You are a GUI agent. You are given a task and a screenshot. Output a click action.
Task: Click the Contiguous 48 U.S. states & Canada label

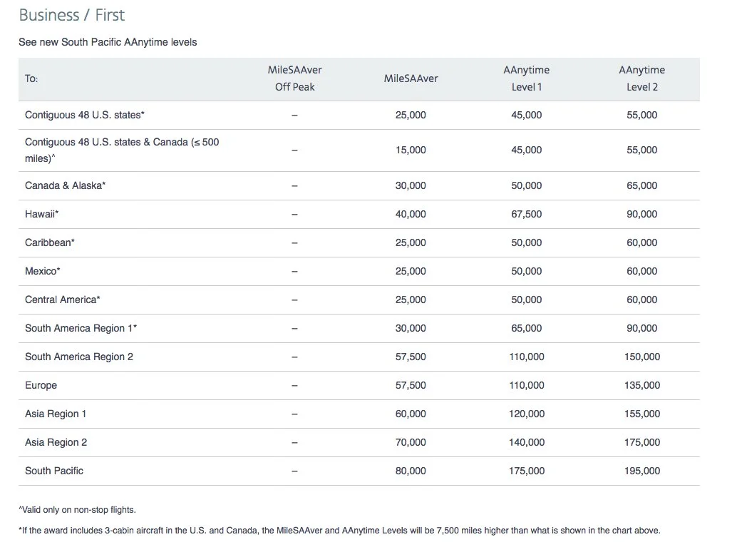pyautogui.click(x=122, y=150)
